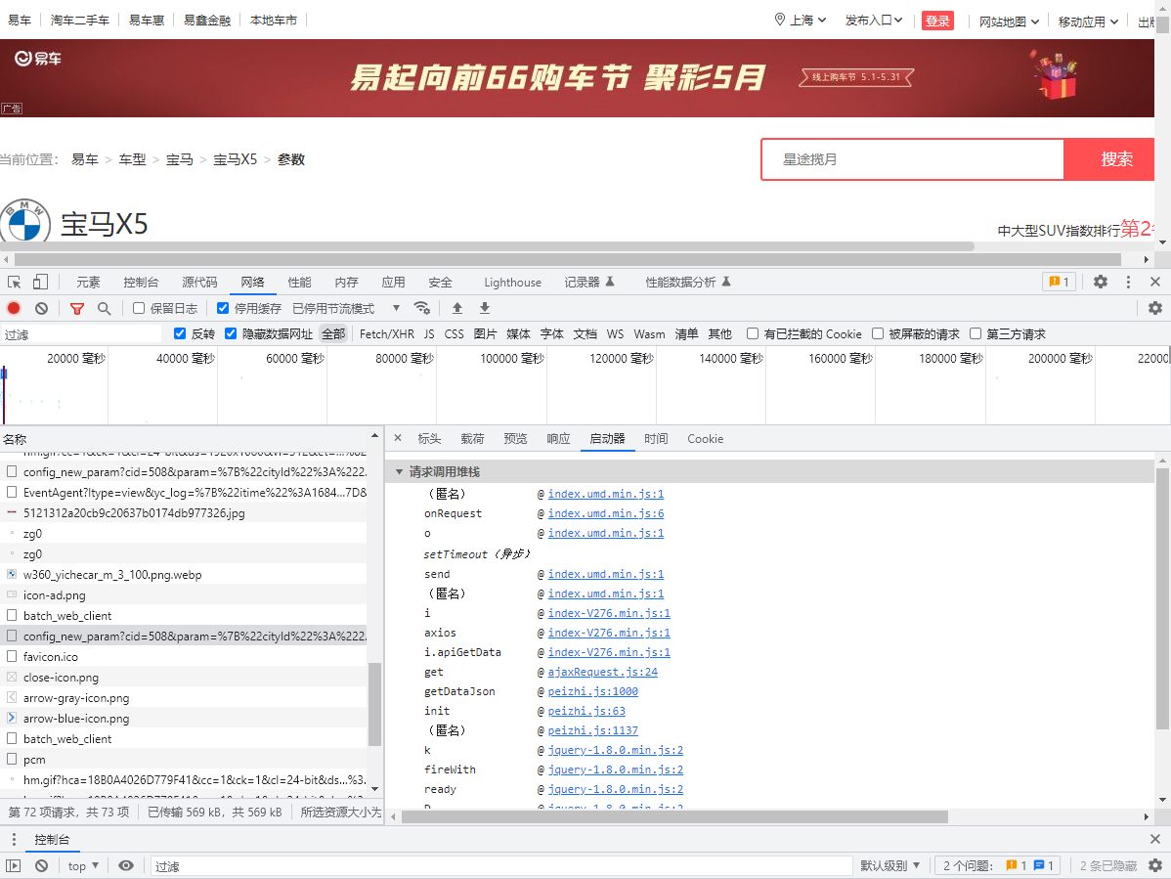Sort by 名称 column header arrow
The width and height of the screenshot is (1171, 879).
[374, 436]
